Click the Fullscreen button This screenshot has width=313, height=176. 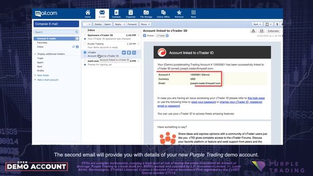[x=273, y=31]
